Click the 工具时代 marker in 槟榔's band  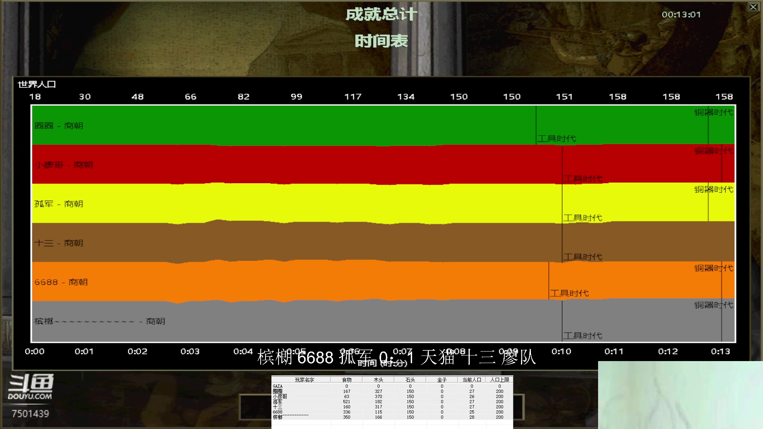[583, 336]
